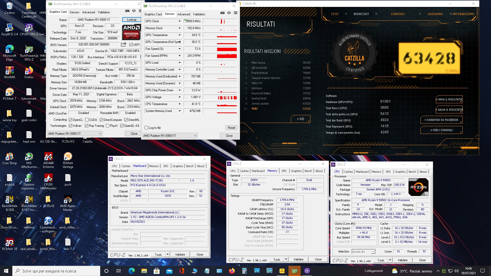Click INVIA IL RISULTATO in Catzilla
Image resolution: width=491 pixels, height=276 pixels.
point(449,99)
